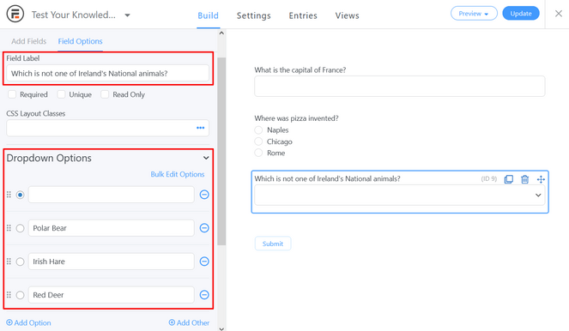This screenshot has width=569, height=331.
Task: Open the CSS layout classes ellipsis menu
Action: [x=200, y=128]
